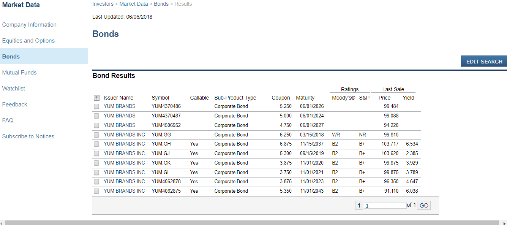Toggle the checkbox next to YUM.GK

96,163
